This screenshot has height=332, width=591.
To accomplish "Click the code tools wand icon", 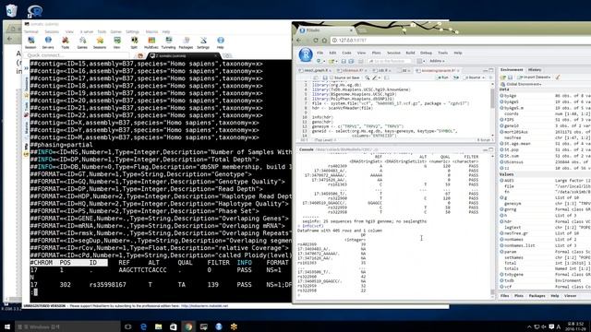I will pyautogui.click(x=375, y=77).
